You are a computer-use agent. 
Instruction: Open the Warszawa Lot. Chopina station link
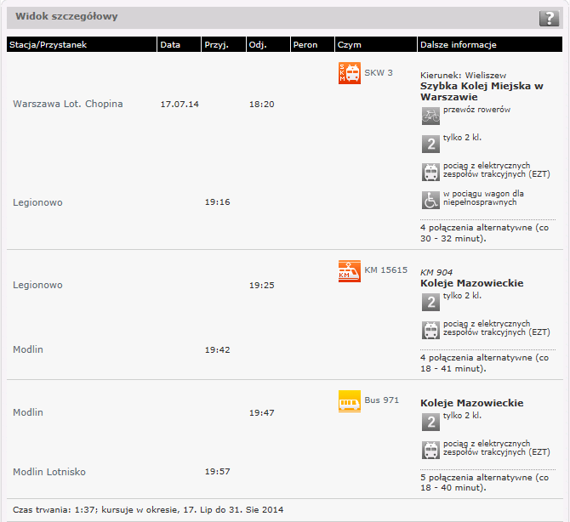click(68, 104)
